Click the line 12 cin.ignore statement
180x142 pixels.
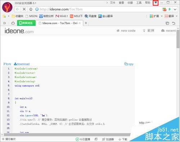[34, 115]
